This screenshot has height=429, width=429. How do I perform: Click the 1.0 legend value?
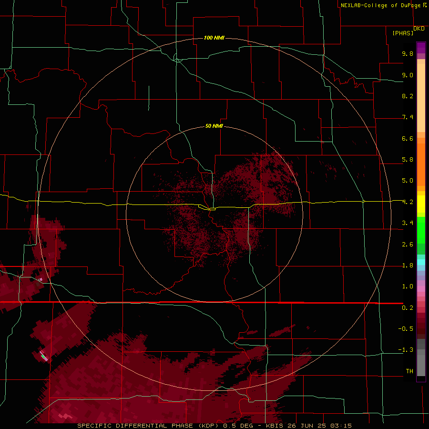coord(408,286)
